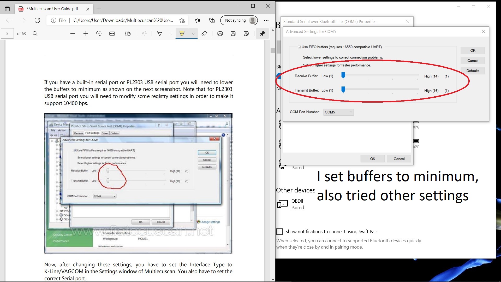Close the Multiecuscan User Guide tab

pos(88,9)
